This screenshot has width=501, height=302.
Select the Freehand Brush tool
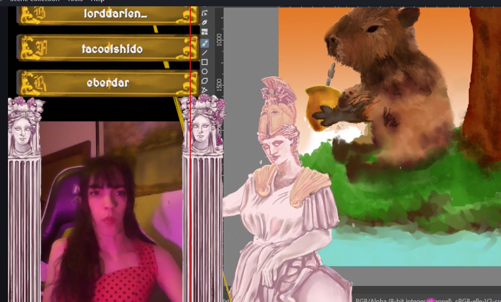point(205,42)
